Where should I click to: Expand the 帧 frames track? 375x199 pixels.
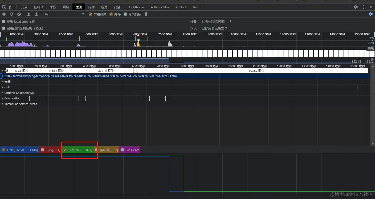(3, 70)
